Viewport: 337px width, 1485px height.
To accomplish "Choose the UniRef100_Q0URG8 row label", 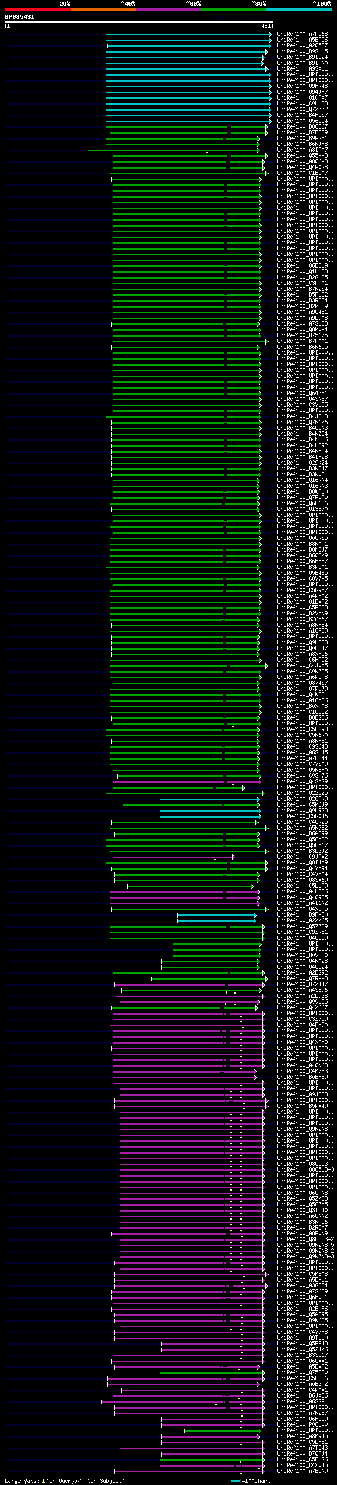I will pyautogui.click(x=302, y=811).
